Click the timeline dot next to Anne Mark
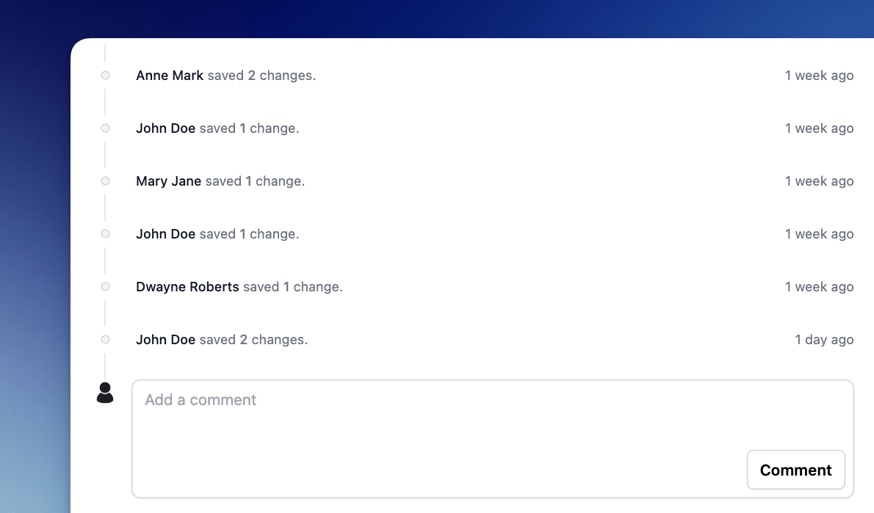The height and width of the screenshot is (513, 874). point(105,76)
